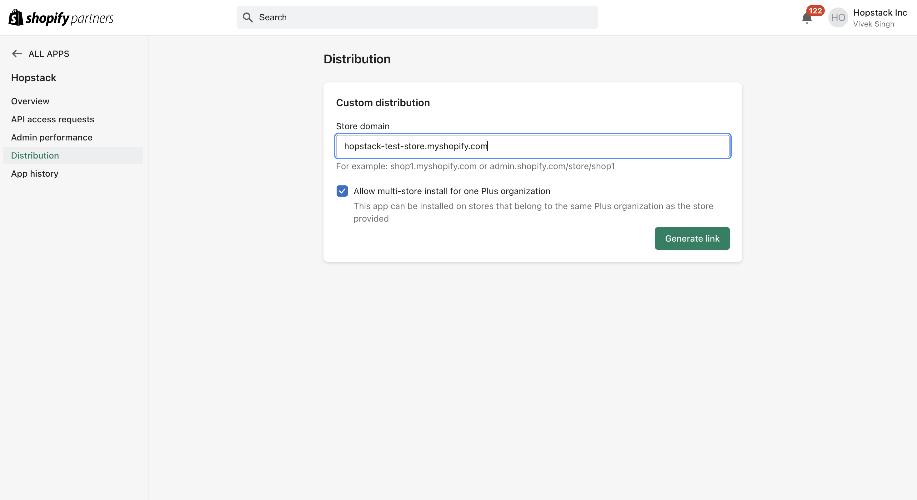The width and height of the screenshot is (917, 500).
Task: Click the multi-store install checkbox label
Action: (x=451, y=191)
